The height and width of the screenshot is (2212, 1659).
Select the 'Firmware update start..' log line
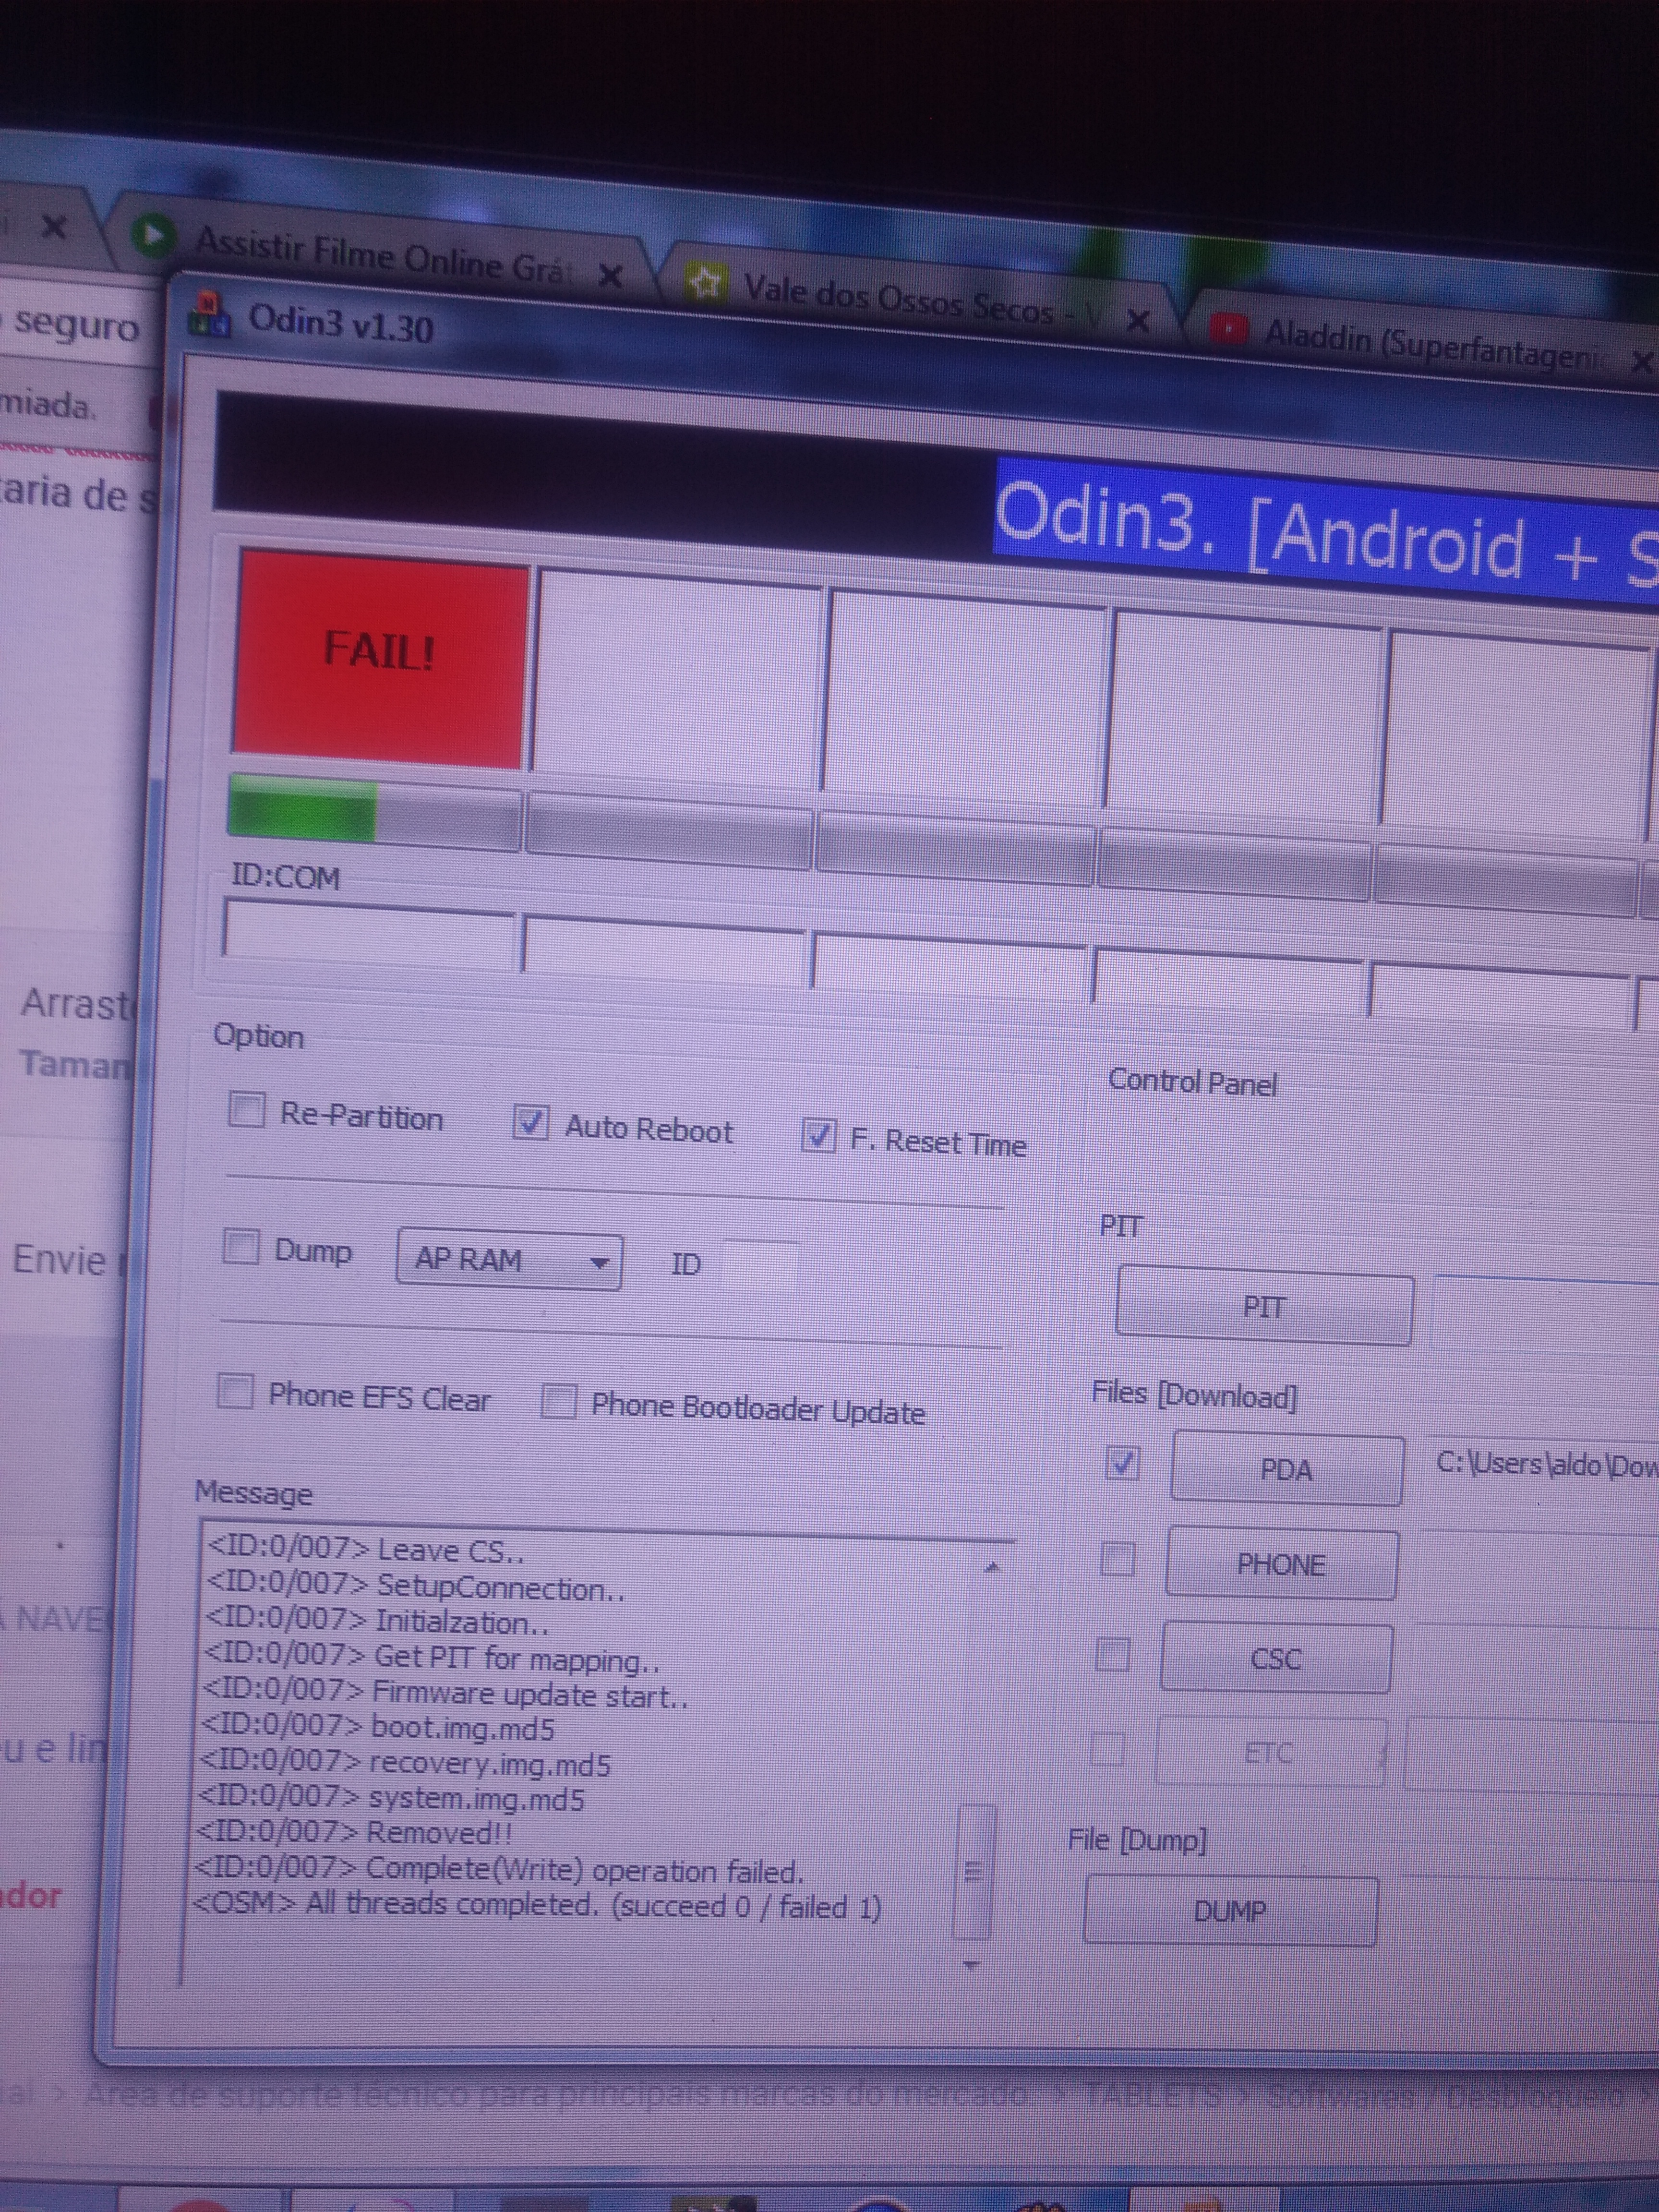pos(446,1693)
